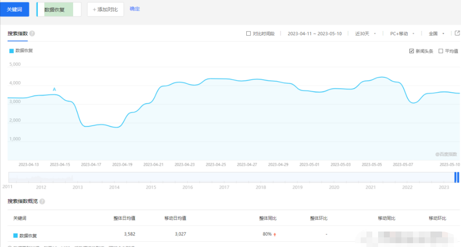
Task: Click the red up arrow beside 80%
Action: (275, 235)
